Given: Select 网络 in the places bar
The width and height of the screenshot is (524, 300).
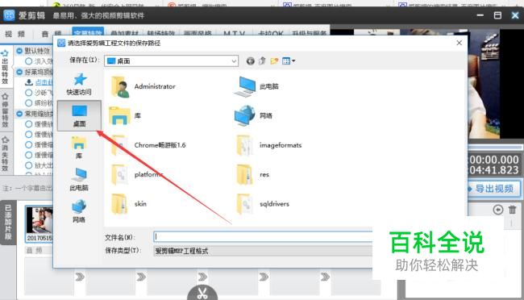Looking at the screenshot, I should (79, 211).
